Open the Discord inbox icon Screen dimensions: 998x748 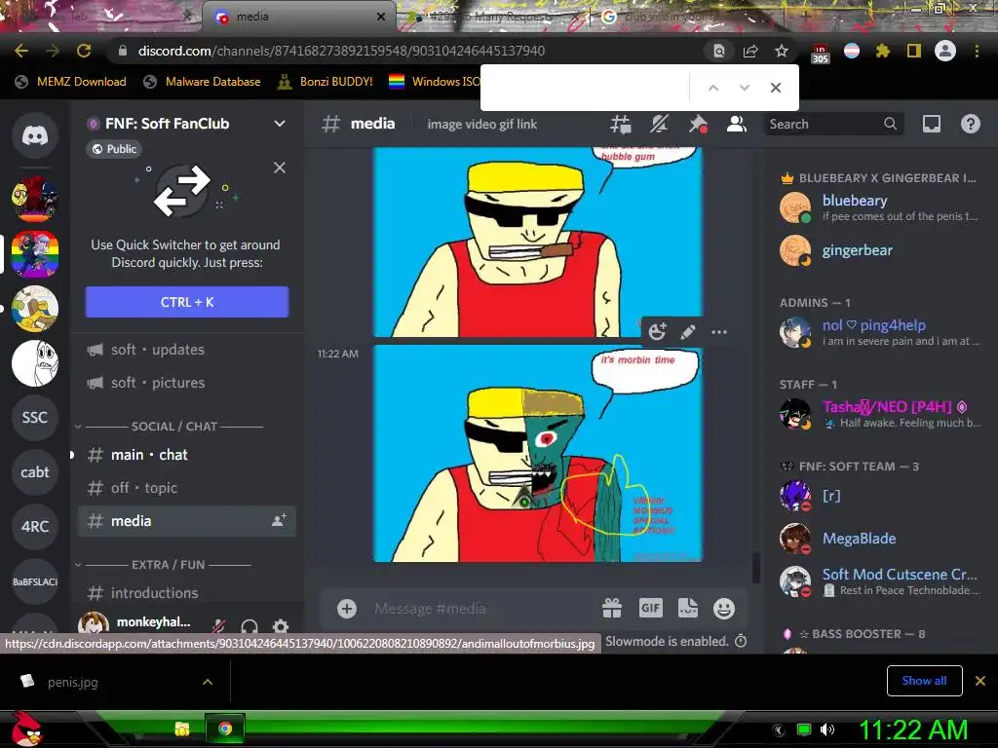coord(931,124)
